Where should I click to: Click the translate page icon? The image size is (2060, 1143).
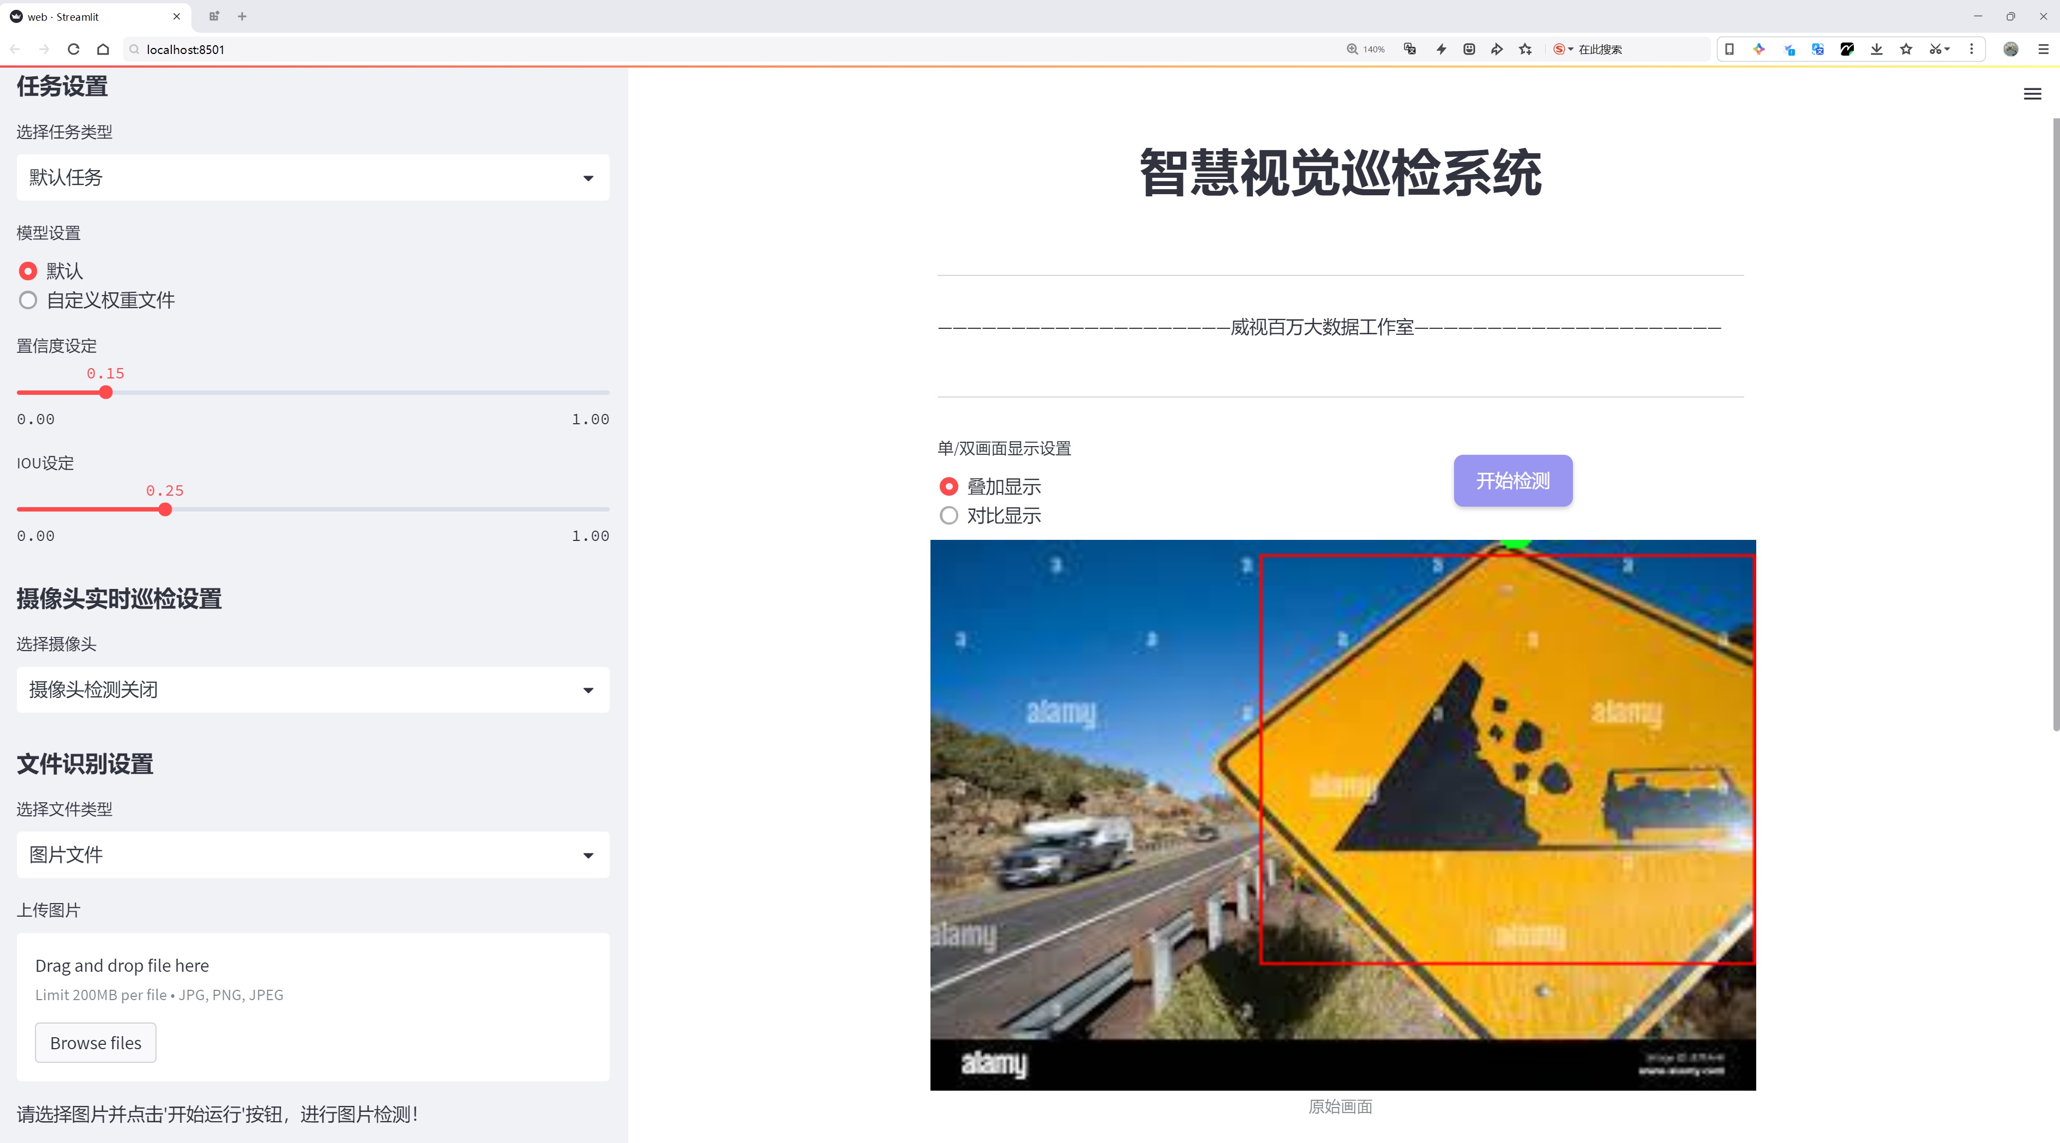pyautogui.click(x=1410, y=50)
